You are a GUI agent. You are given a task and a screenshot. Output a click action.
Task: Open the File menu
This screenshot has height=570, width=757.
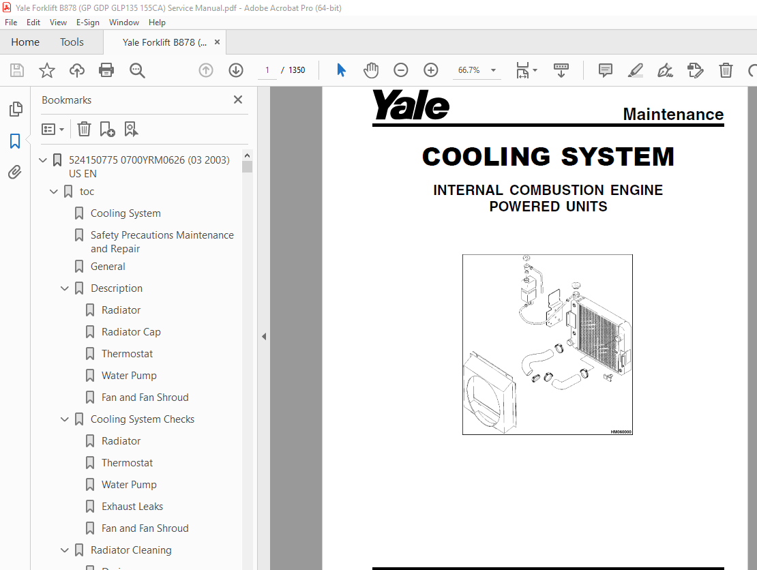11,22
